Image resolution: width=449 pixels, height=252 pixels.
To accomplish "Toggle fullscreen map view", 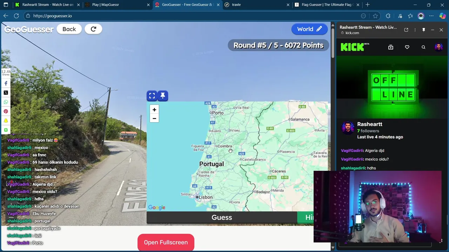I will point(152,96).
